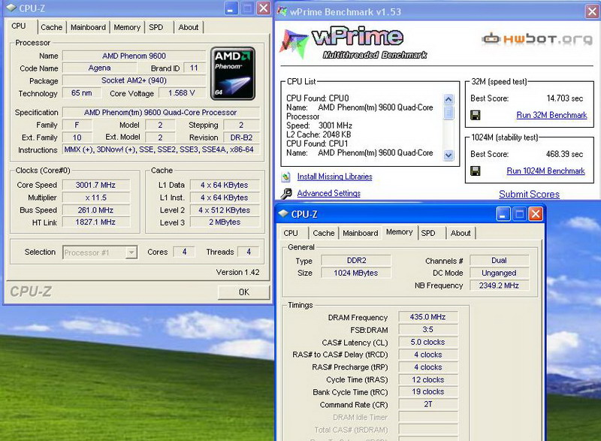Click the save icon beside Run 1024M Benchmark

476,171
